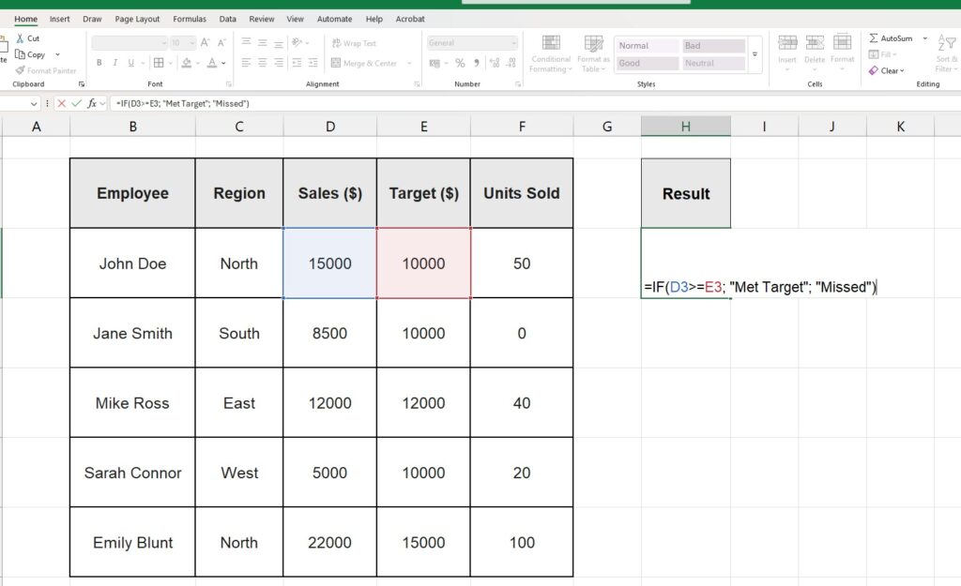Toggle bold formatting
The width and height of the screenshot is (961, 586).
99,62
